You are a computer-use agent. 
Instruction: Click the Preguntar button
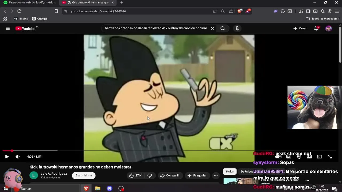(x=197, y=175)
